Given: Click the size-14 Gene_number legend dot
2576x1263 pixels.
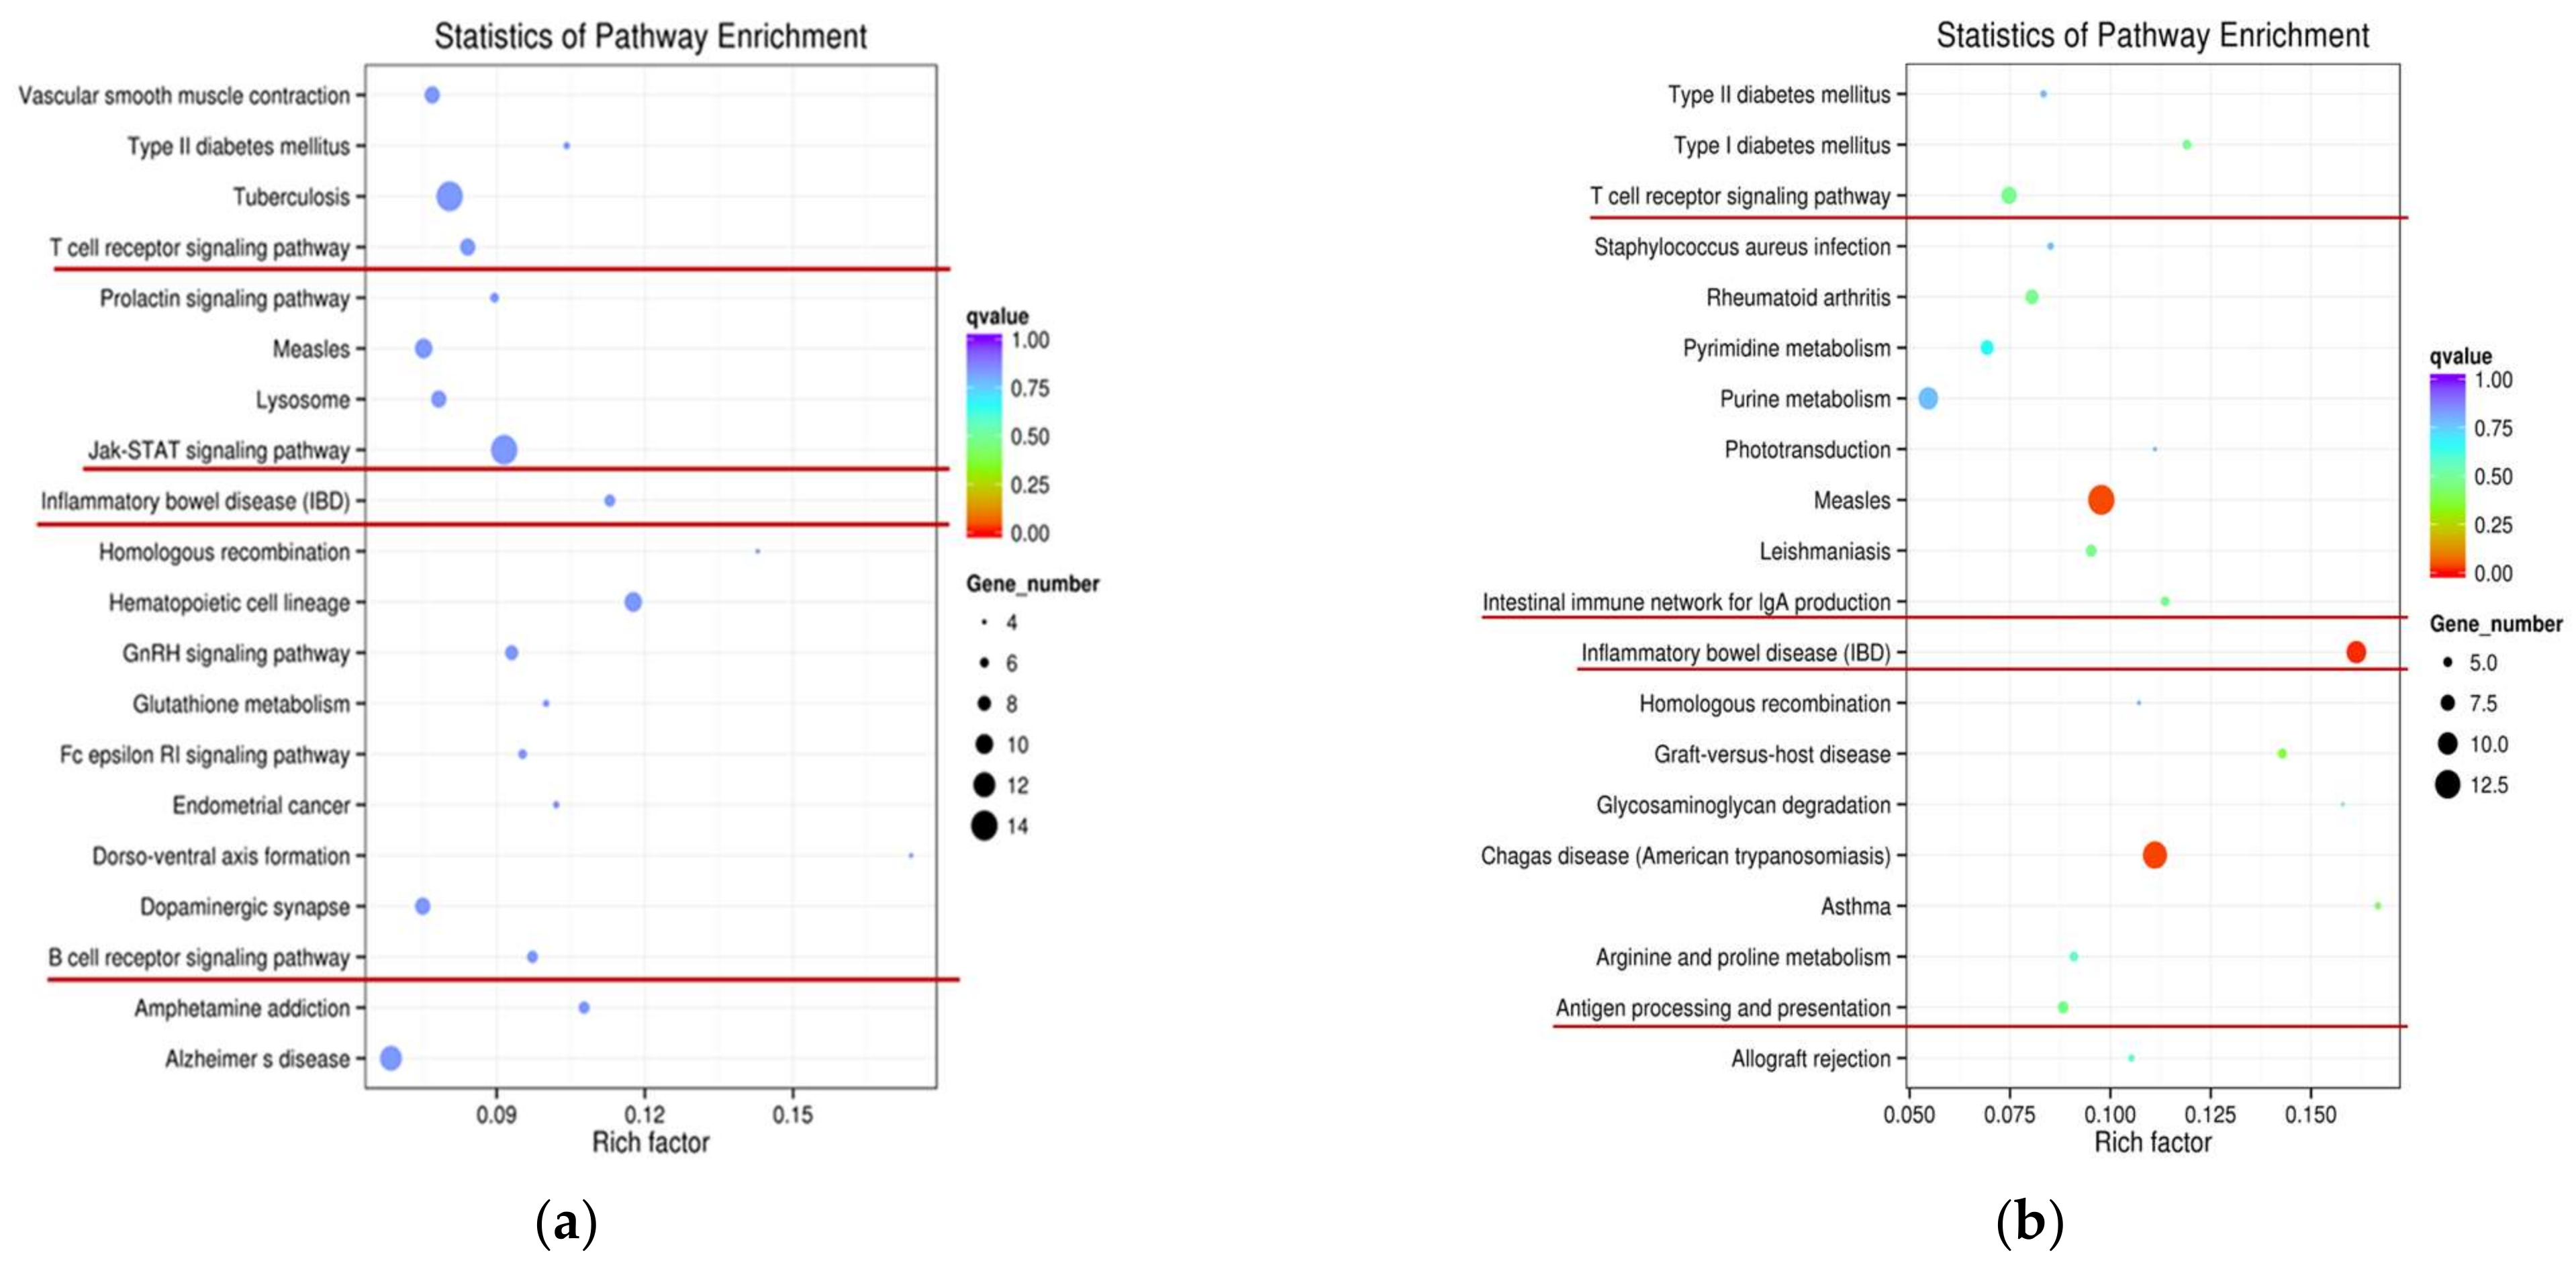Looking at the screenshot, I should pyautogui.click(x=984, y=826).
